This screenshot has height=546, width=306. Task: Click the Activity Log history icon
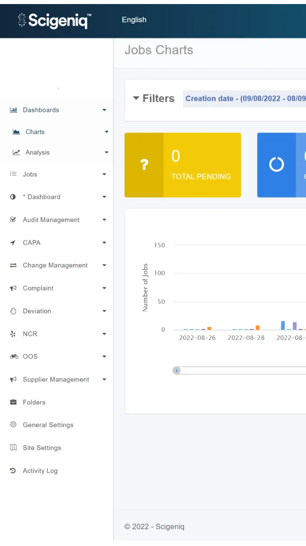click(13, 471)
